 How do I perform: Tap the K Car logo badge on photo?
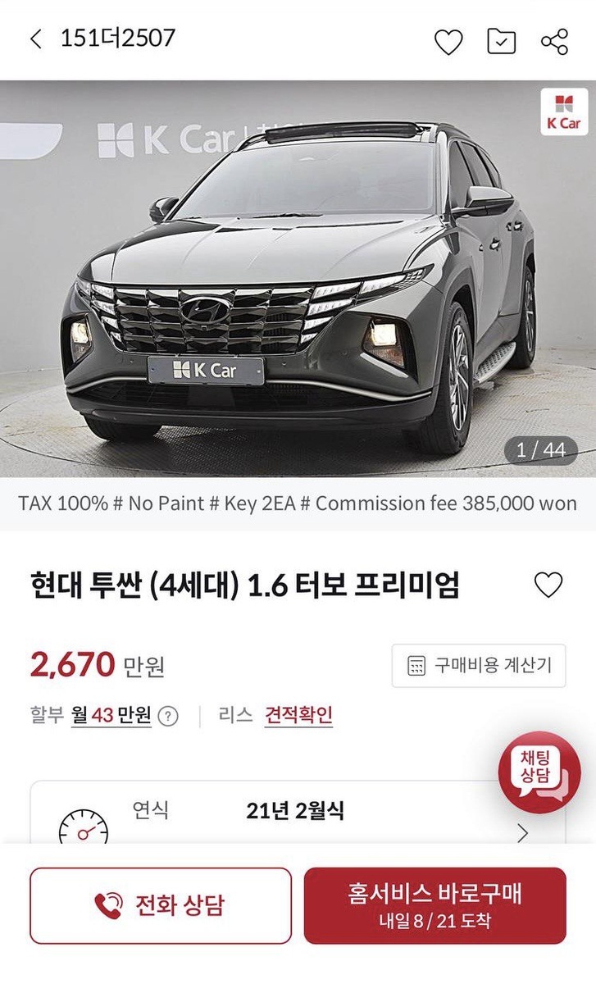pos(564,112)
